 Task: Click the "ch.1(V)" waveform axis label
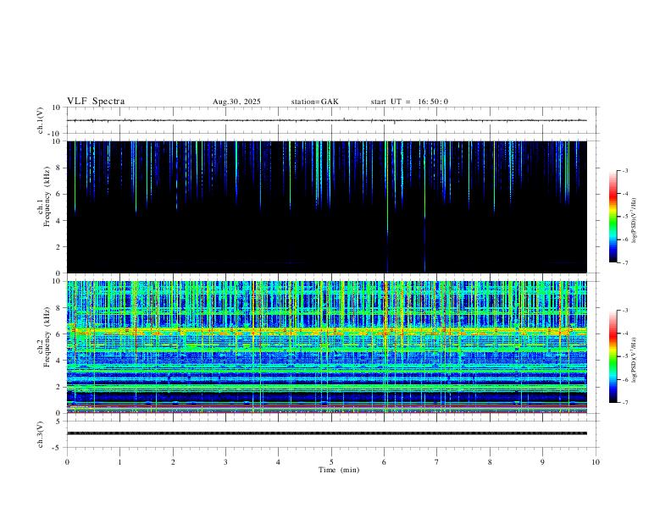pyautogui.click(x=41, y=120)
